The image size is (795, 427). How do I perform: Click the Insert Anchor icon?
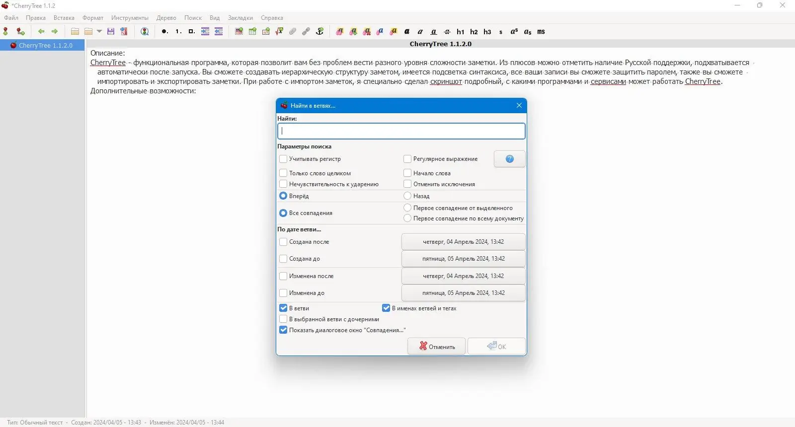tap(320, 31)
